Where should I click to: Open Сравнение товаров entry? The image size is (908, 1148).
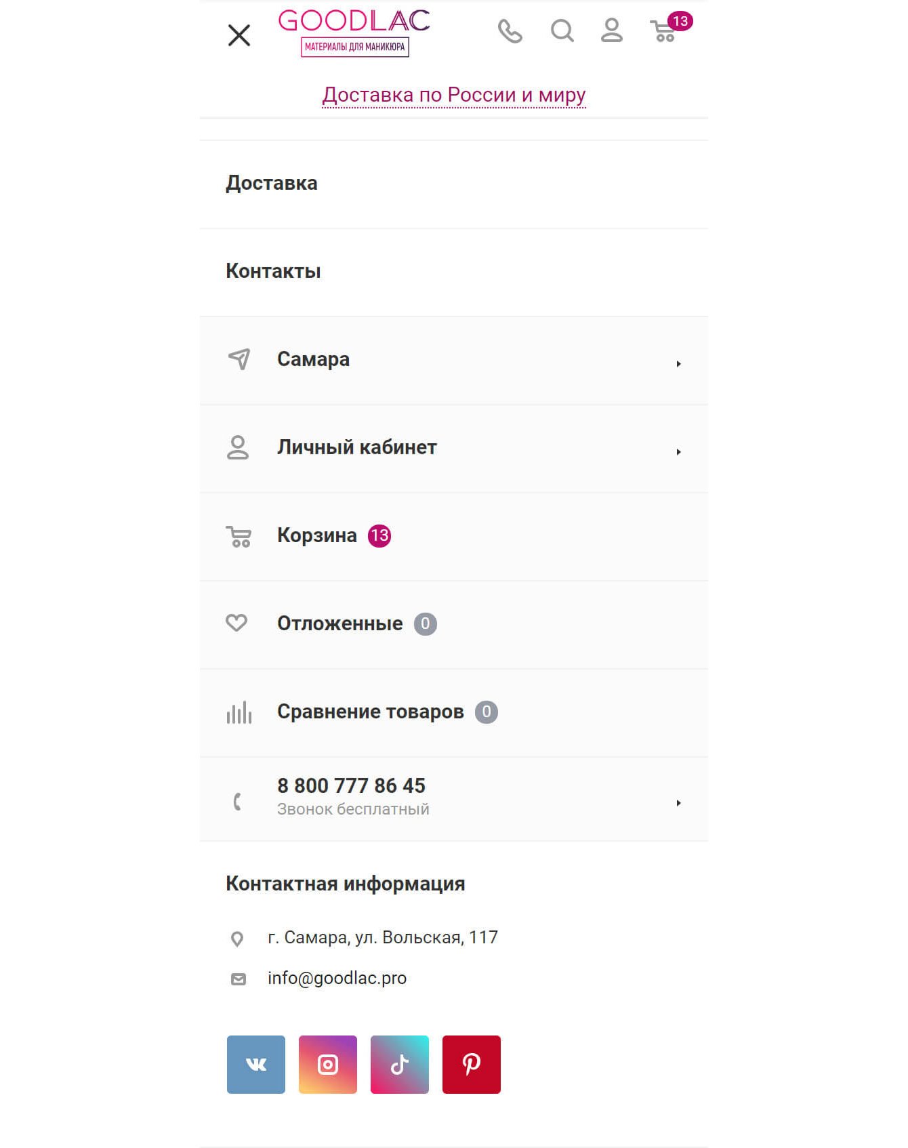click(370, 712)
